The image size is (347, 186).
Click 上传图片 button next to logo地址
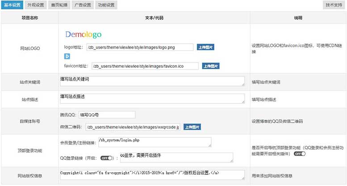pos(205,47)
